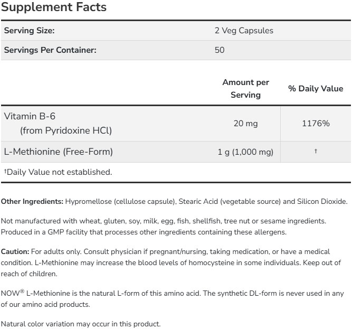
Task: Click the Vitamin B-6 row name
Action: click(30, 116)
